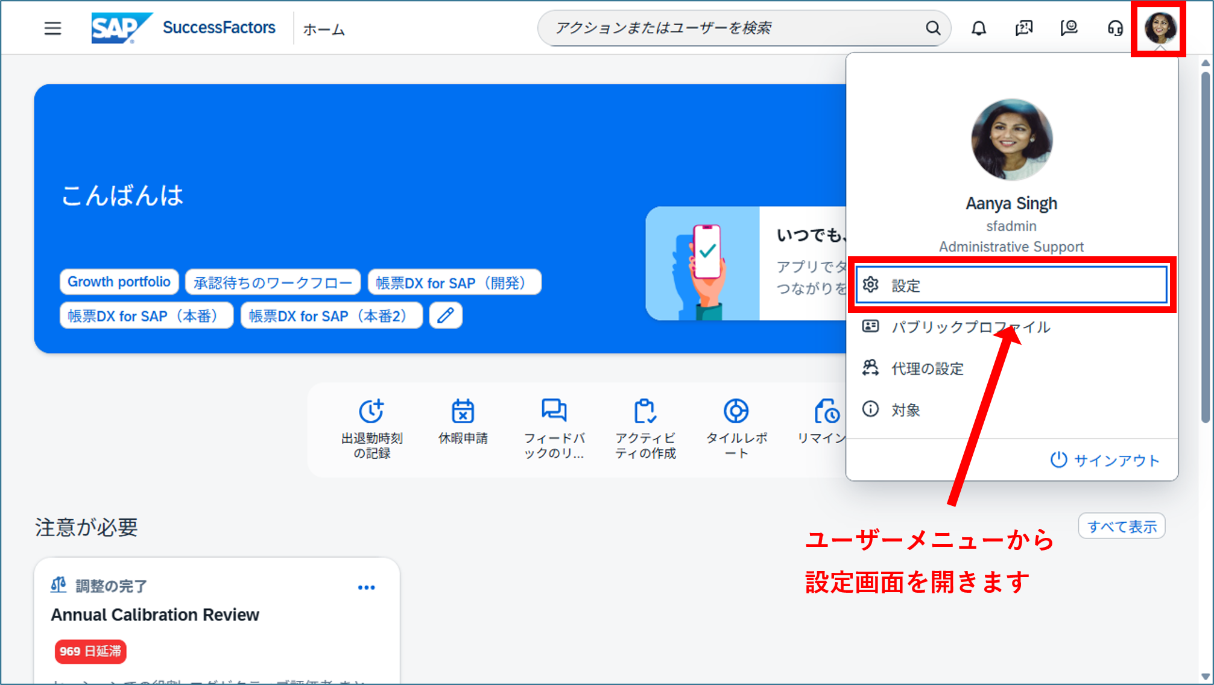Click すべて表示 button
Viewport: 1214px width, 685px height.
(x=1122, y=526)
